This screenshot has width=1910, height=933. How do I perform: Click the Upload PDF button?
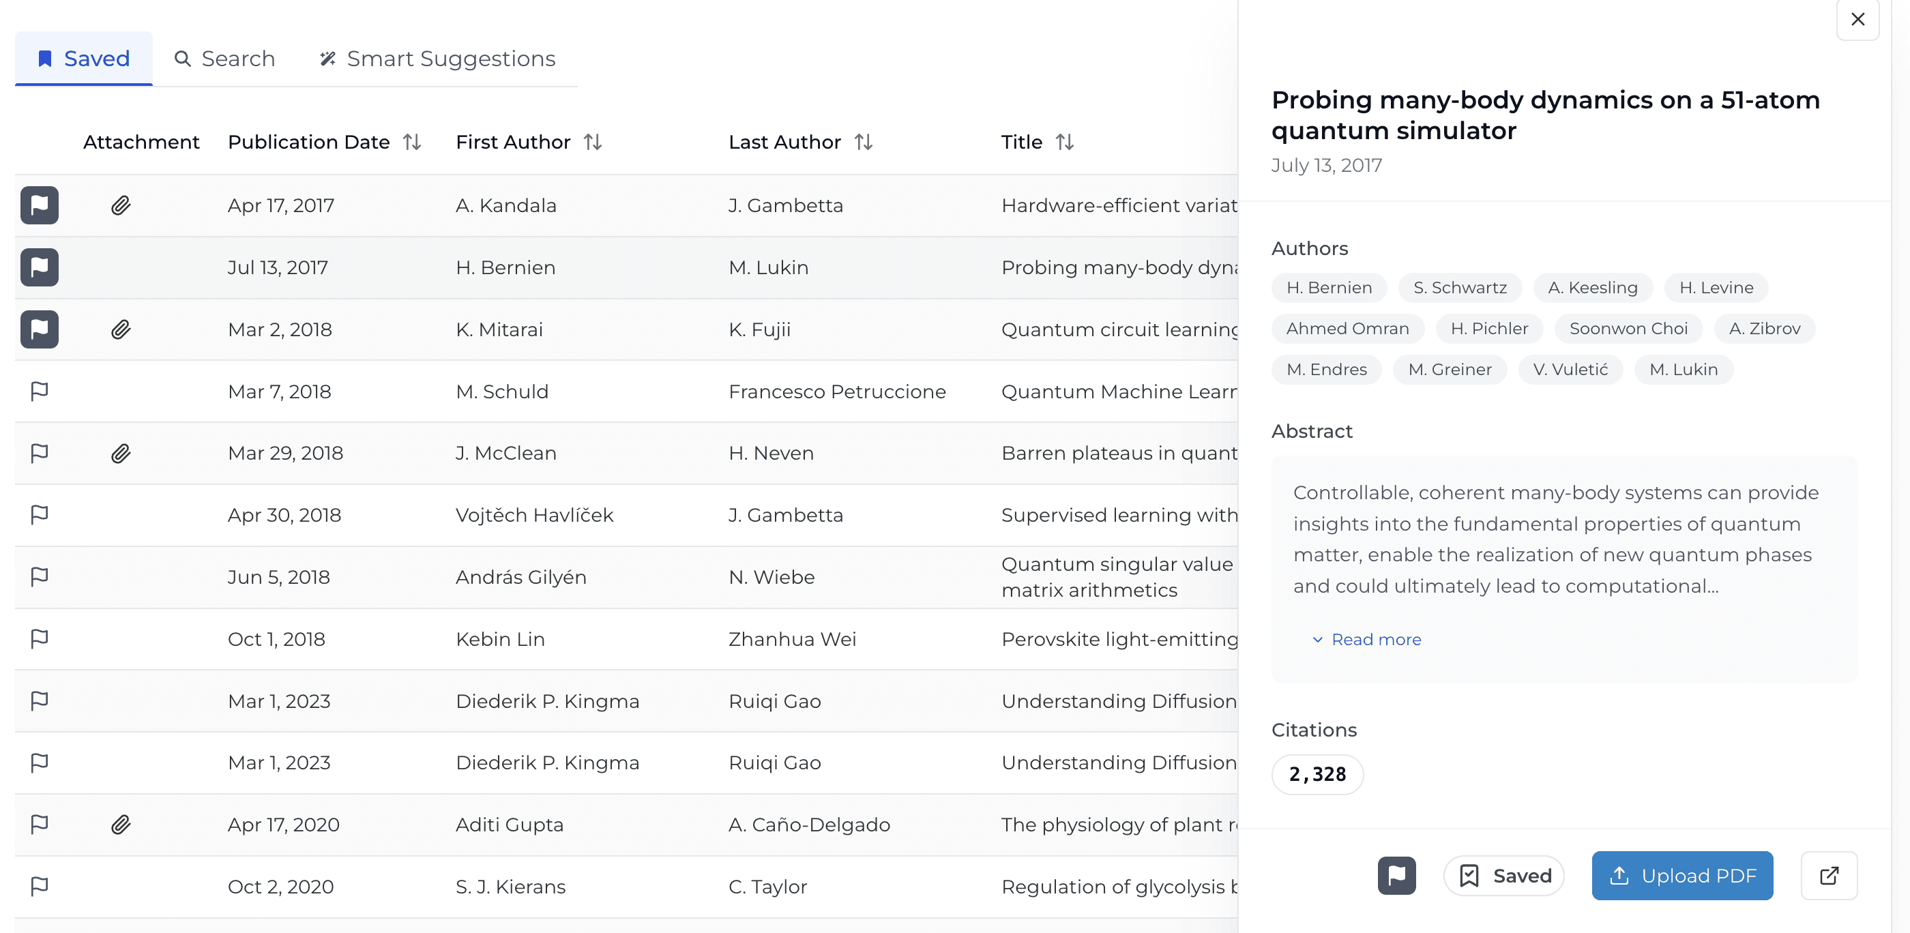1681,875
